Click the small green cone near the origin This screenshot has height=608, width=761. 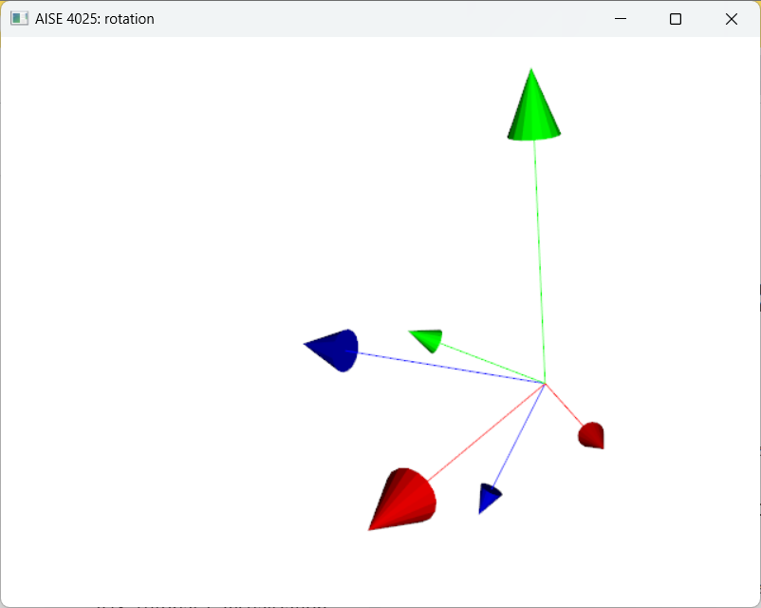(x=424, y=338)
